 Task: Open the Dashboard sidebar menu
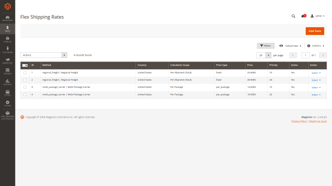(7, 19)
